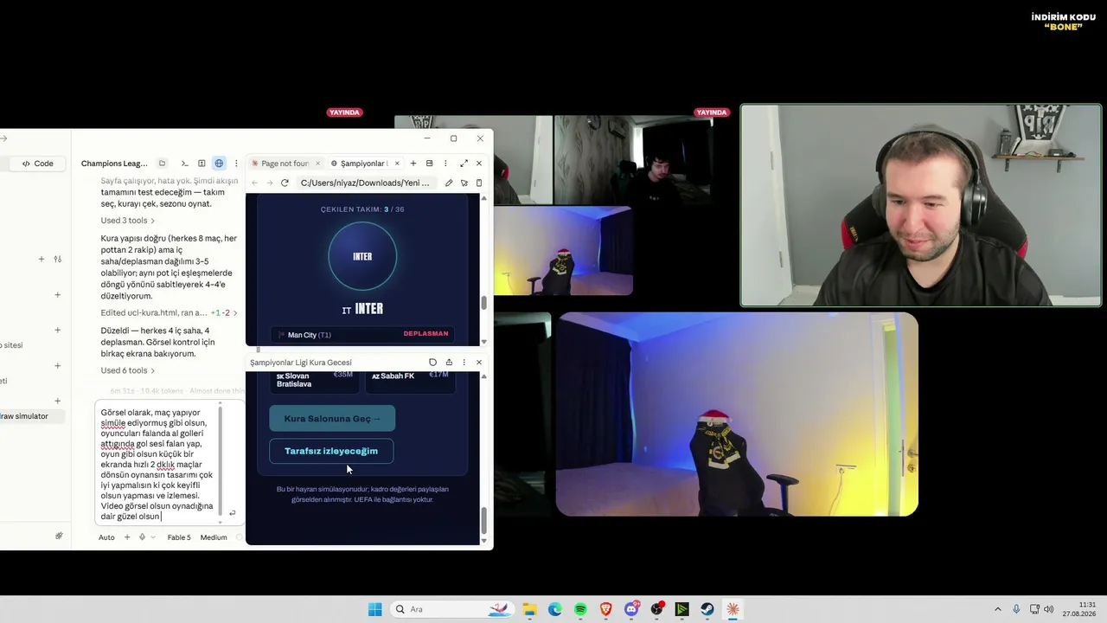1107x623 pixels.
Task: Open Steam from the taskbar
Action: (x=707, y=609)
